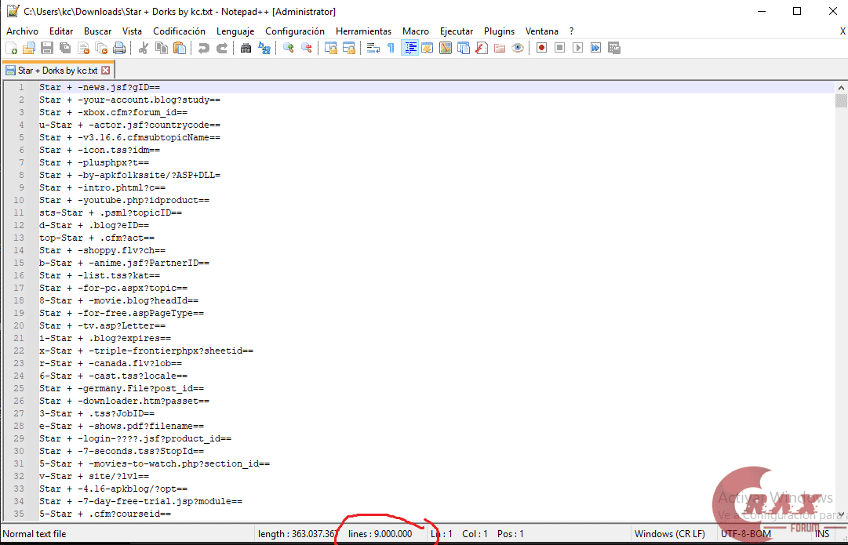The height and width of the screenshot is (545, 848).
Task: Open the Herramientas menu
Action: 363,31
